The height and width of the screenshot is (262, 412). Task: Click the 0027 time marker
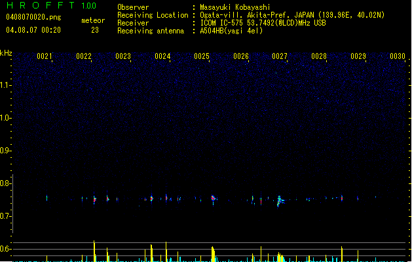(x=280, y=56)
